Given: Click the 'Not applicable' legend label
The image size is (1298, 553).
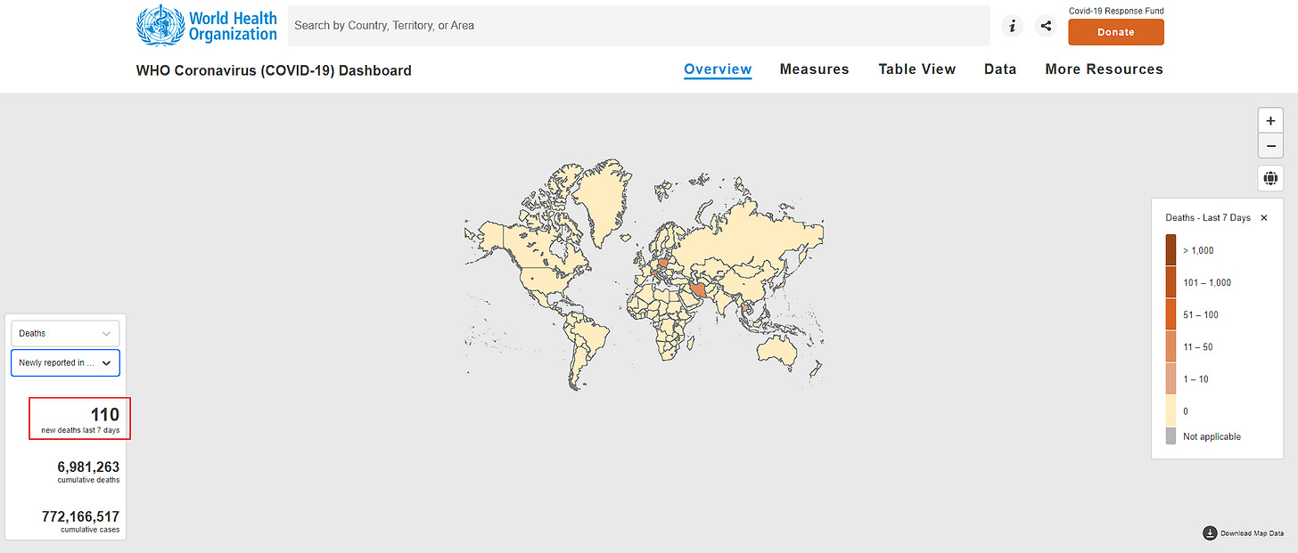Looking at the screenshot, I should 1212,436.
